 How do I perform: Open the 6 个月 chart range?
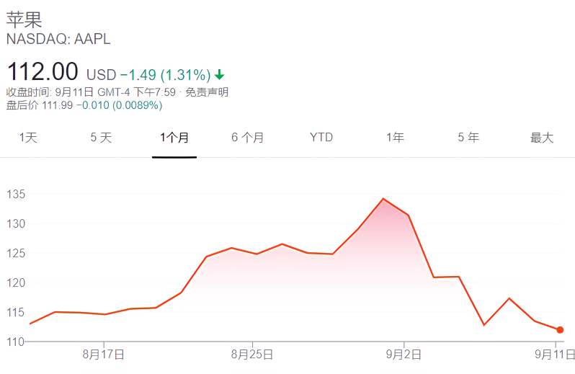pos(248,138)
